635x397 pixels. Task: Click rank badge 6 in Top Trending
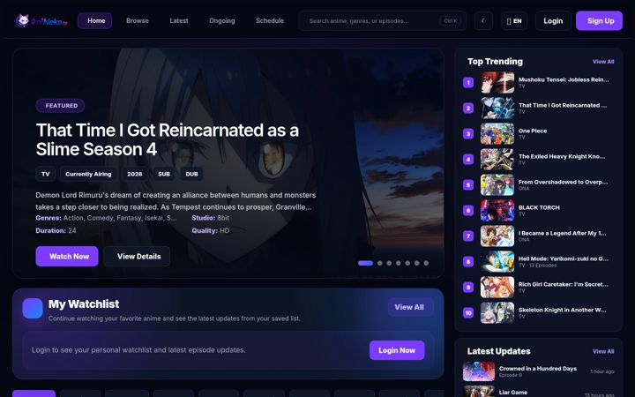pos(468,210)
